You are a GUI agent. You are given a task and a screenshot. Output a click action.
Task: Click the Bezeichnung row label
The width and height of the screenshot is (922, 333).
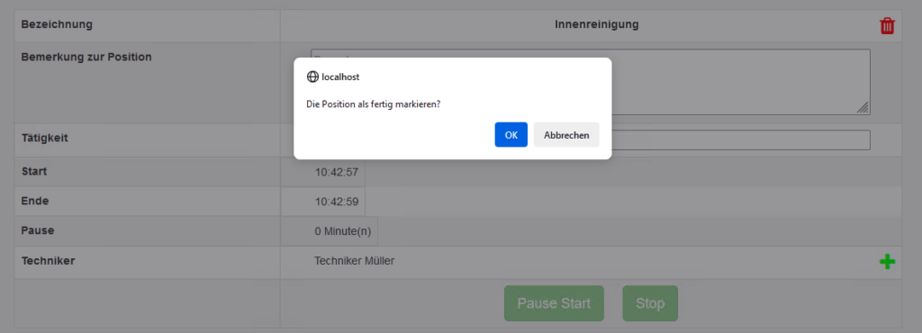(57, 24)
